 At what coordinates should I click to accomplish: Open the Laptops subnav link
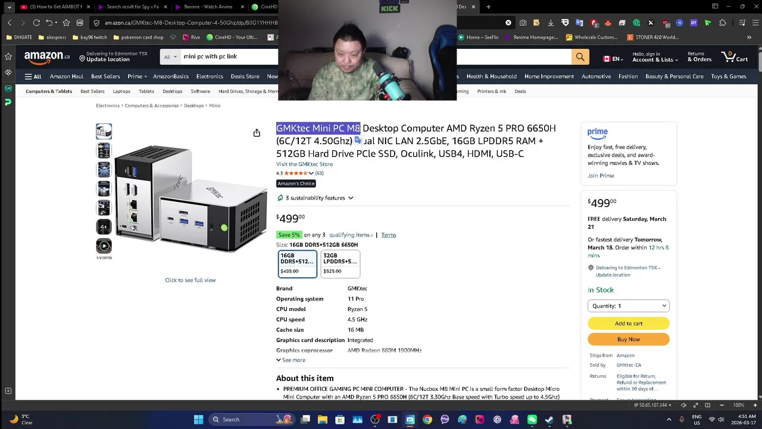121,91
